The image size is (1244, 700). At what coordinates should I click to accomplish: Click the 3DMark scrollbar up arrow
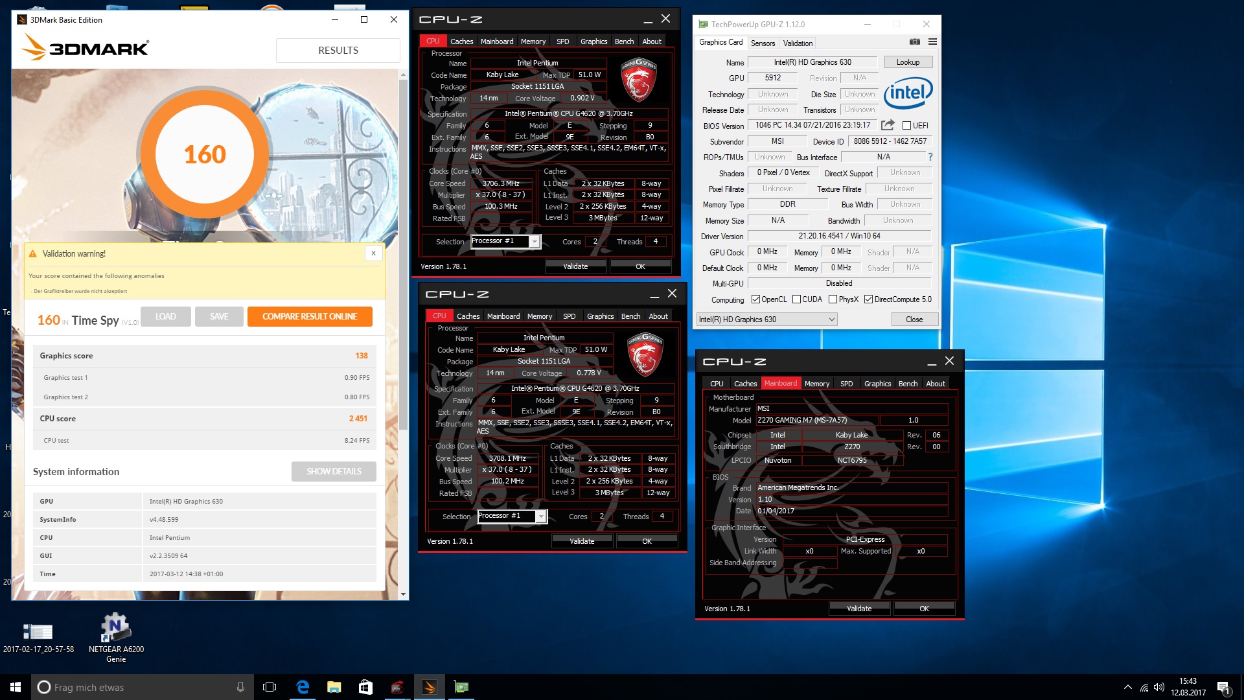(403, 75)
